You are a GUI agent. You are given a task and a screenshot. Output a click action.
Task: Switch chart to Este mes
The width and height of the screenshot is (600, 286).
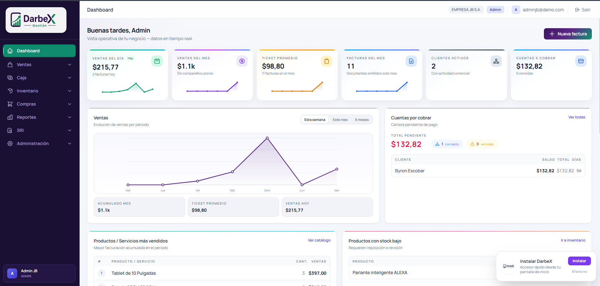(340, 120)
